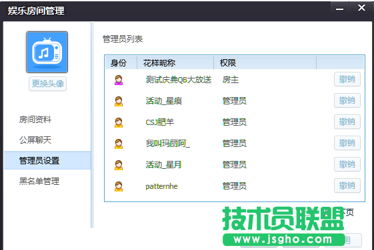Image resolution: width=374 pixels, height=250 pixels.
Task: Revoke admin 活动_星月 with 撤销
Action: (347, 164)
